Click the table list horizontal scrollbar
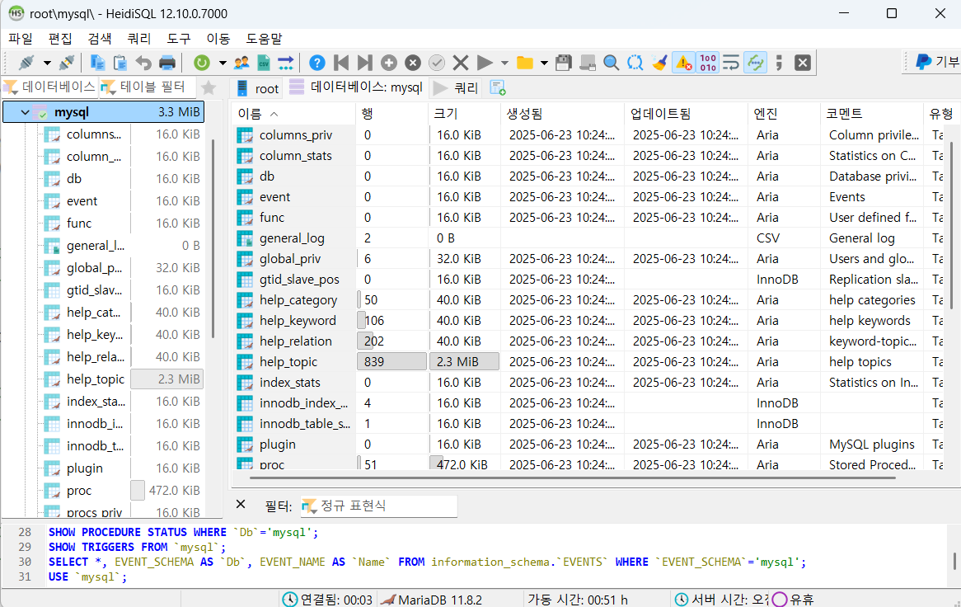The height and width of the screenshot is (607, 961). tap(573, 477)
